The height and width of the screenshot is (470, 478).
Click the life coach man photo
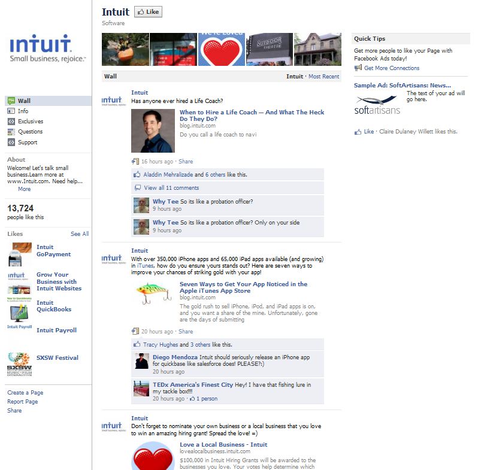153,131
